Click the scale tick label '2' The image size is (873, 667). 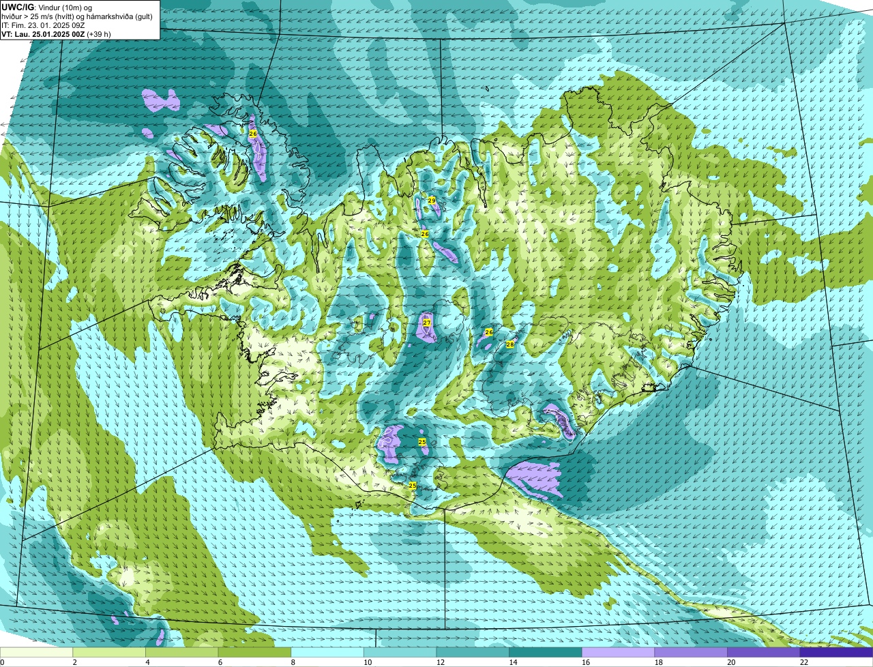click(x=74, y=662)
